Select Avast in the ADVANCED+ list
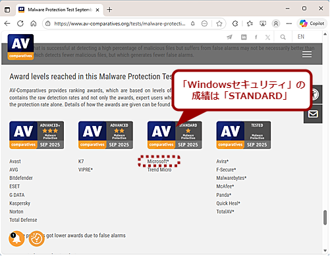Screen dimensions: 330x256 15,161
